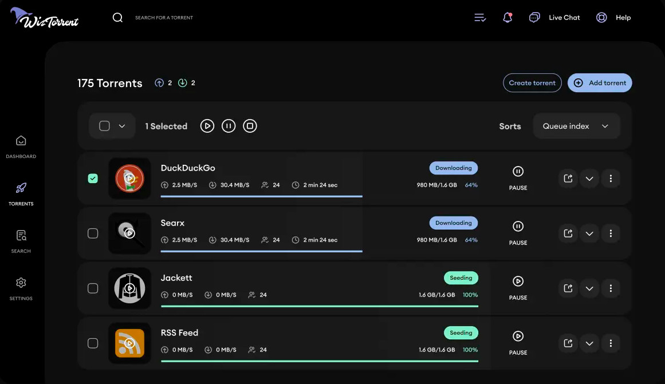Open the DuckDuckGo torrent thumbnail
665x384 pixels.
[x=129, y=179]
